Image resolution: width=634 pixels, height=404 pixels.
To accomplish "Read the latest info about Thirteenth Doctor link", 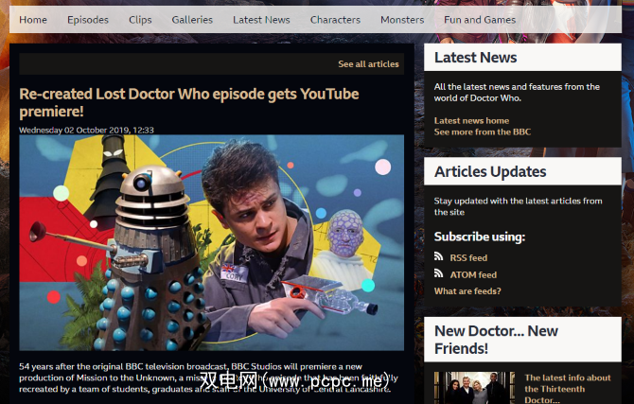I will point(567,389).
